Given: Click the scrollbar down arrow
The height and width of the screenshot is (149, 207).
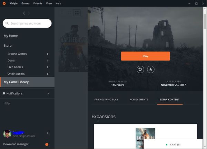Looking at the screenshot, I should point(205,147).
